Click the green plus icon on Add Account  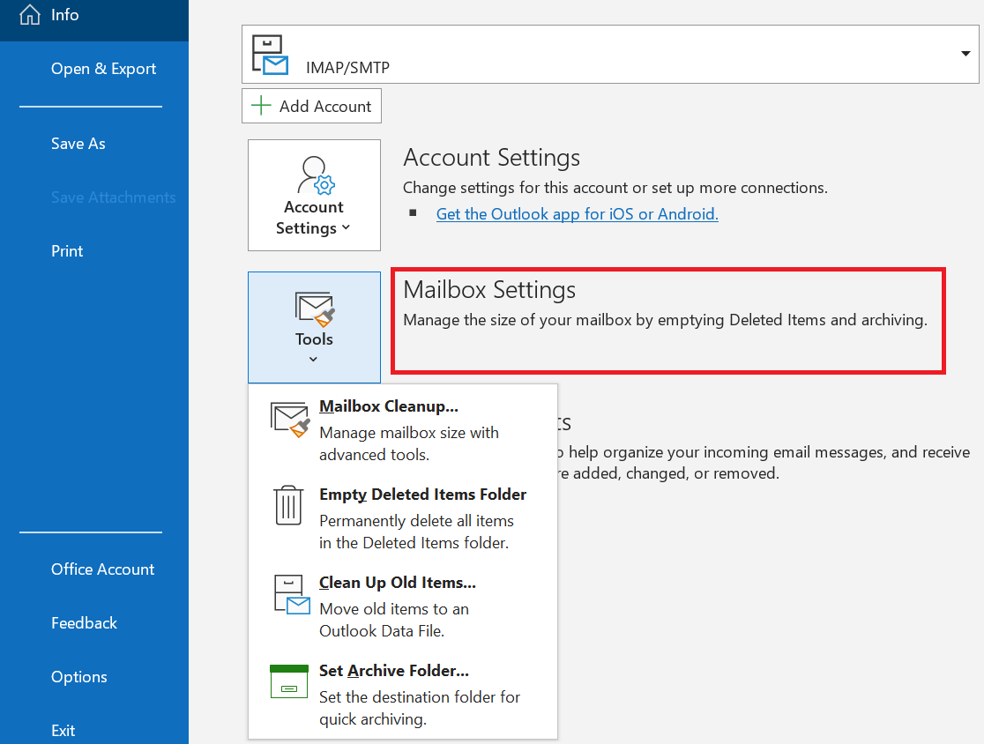pos(261,106)
